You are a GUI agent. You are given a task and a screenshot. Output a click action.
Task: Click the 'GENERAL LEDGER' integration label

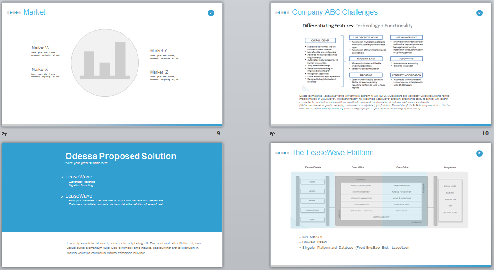click(x=450, y=186)
